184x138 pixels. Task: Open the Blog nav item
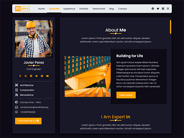coord(112,9)
